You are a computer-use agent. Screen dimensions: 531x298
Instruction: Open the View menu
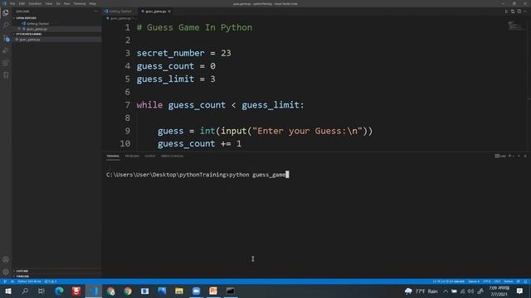pos(49,3)
